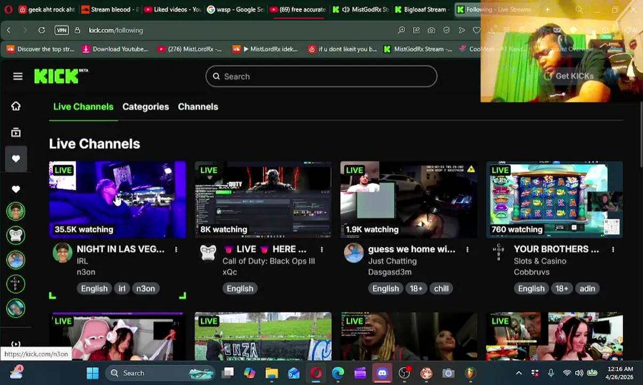The image size is (643, 385).
Task: Switch to Stream bleood browser tab
Action: point(110,10)
